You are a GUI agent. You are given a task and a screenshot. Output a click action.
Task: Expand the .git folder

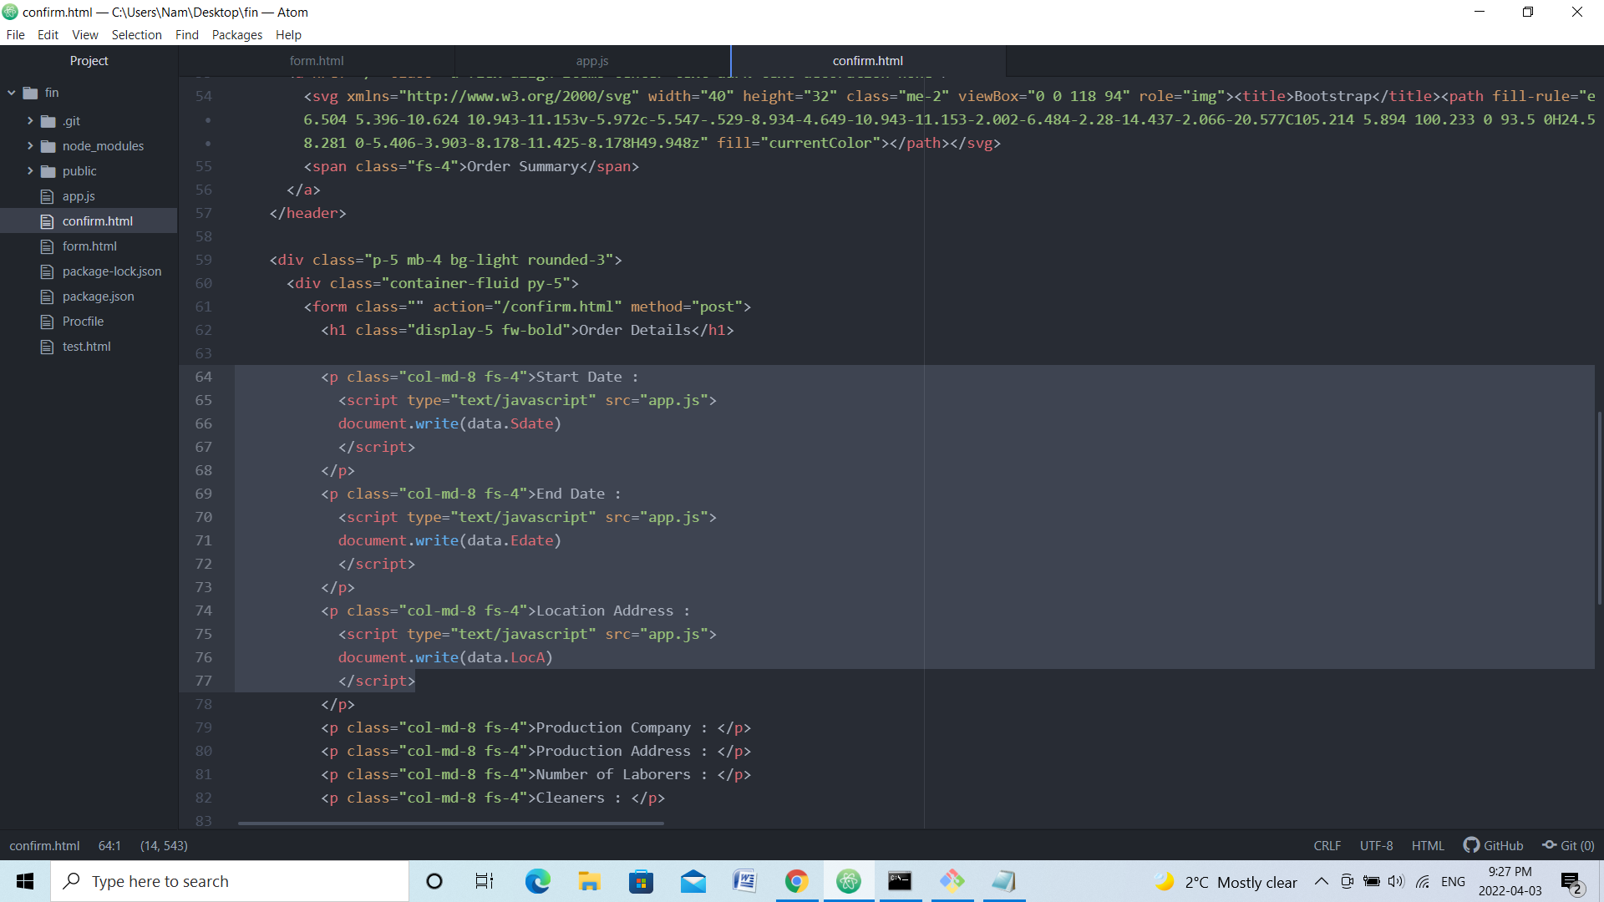(x=30, y=121)
